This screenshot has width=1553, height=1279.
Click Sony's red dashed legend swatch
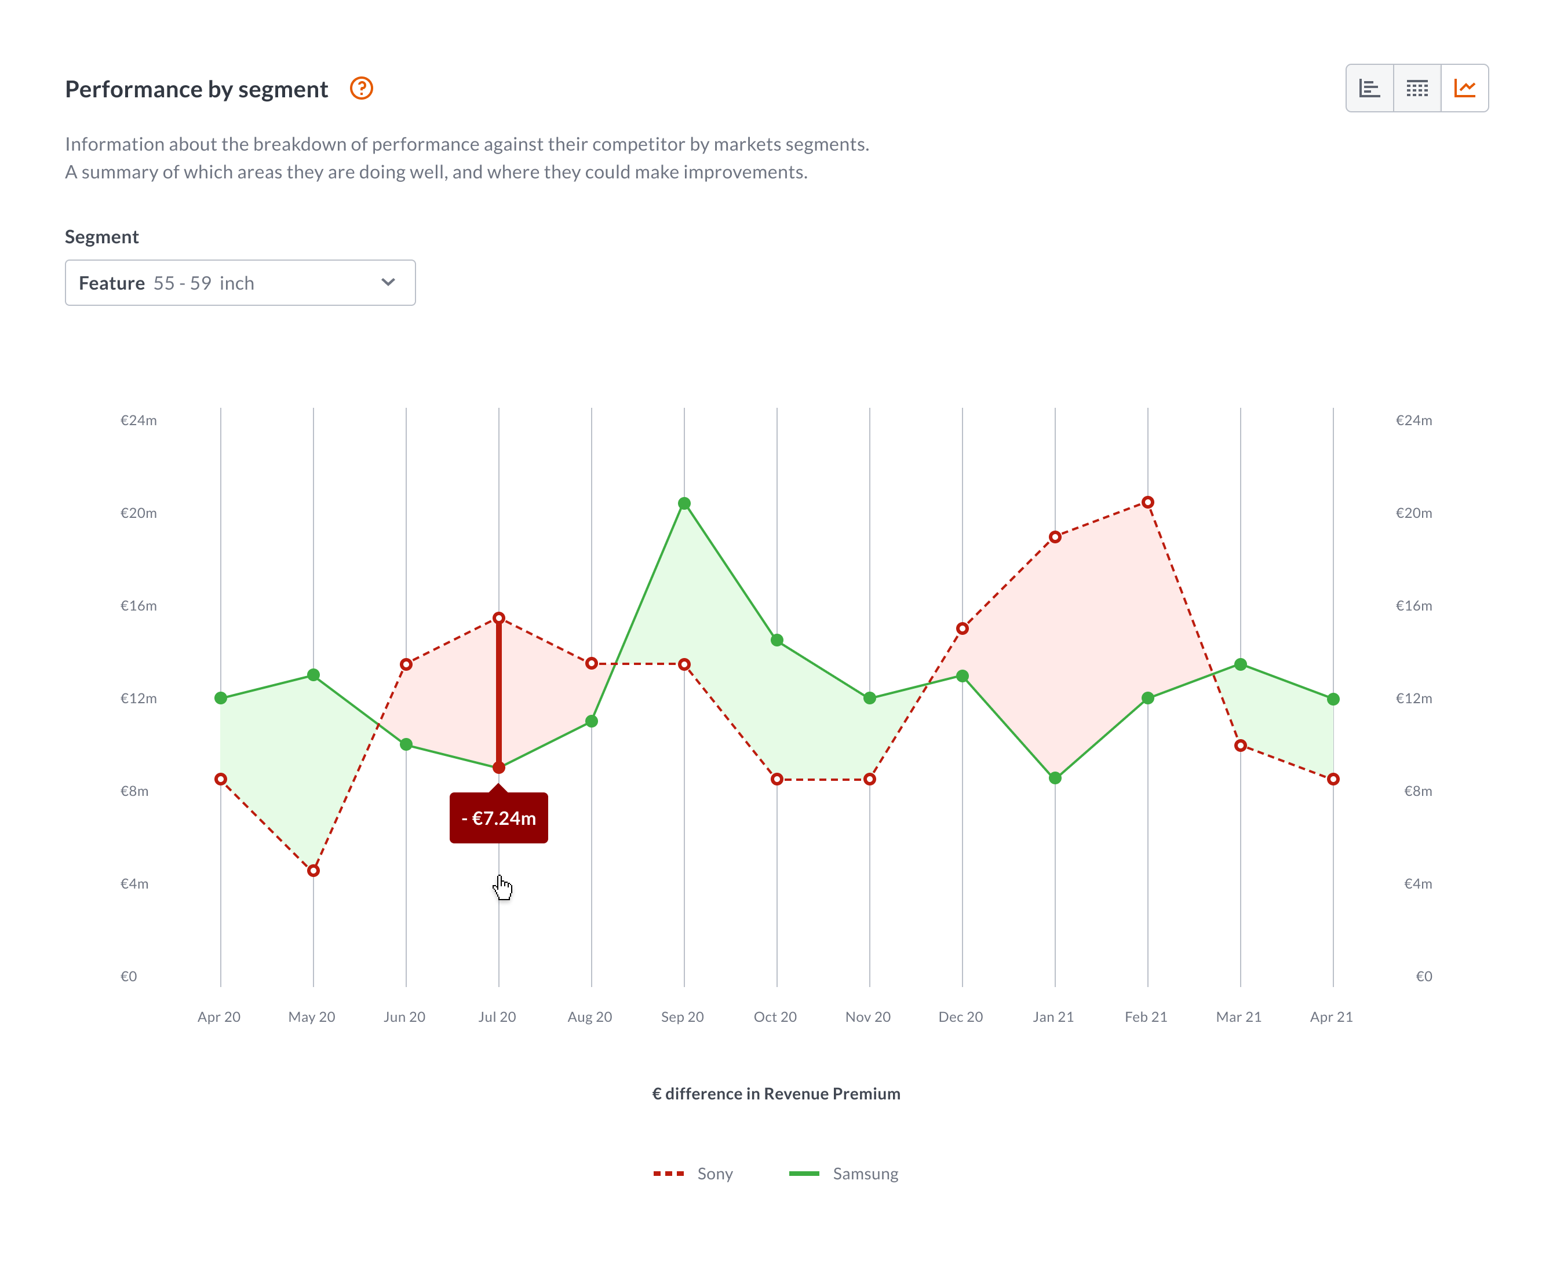pyautogui.click(x=669, y=1174)
